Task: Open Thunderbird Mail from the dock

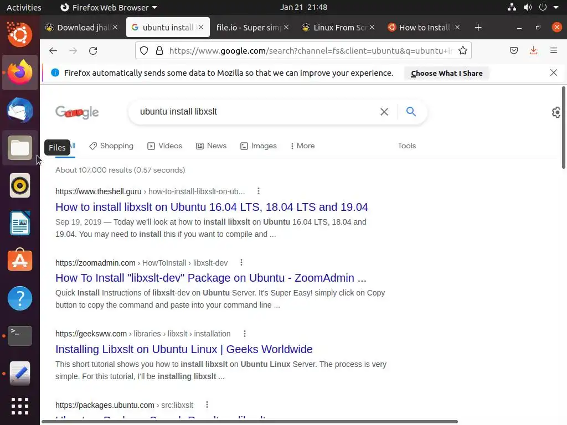Action: coord(20,110)
